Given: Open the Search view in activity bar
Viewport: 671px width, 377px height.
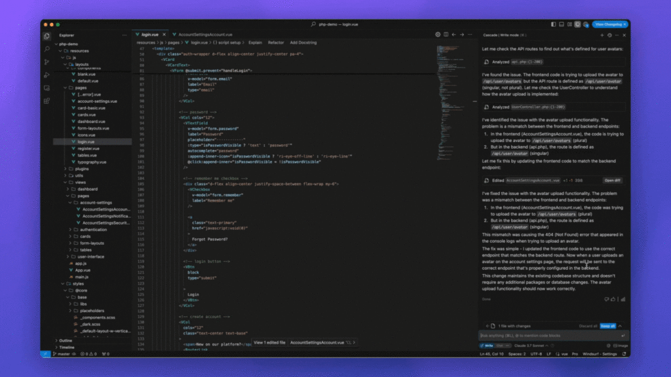Looking at the screenshot, I should 47,49.
